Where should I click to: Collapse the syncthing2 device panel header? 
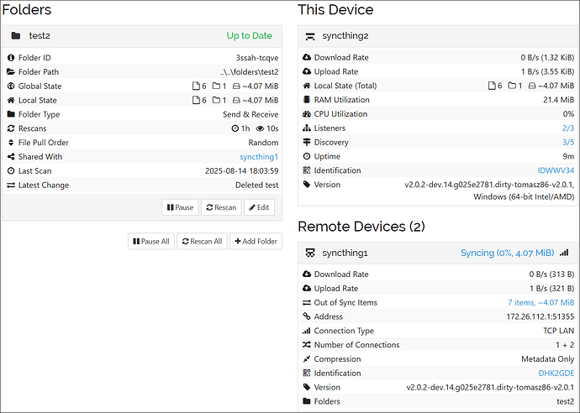point(439,36)
